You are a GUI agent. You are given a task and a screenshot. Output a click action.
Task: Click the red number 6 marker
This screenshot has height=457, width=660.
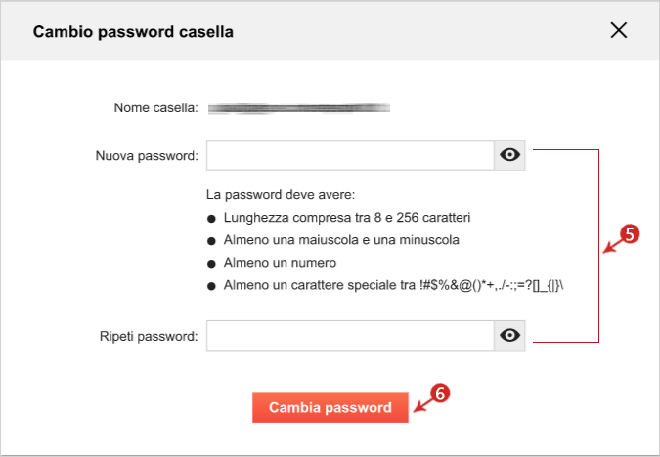pyautogui.click(x=440, y=394)
